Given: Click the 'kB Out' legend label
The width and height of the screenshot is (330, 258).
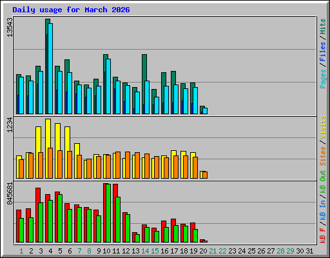Looking at the screenshot, I should tap(323, 182).
